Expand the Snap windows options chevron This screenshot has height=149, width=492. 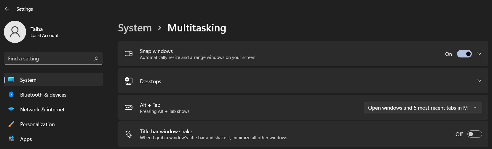[479, 54]
